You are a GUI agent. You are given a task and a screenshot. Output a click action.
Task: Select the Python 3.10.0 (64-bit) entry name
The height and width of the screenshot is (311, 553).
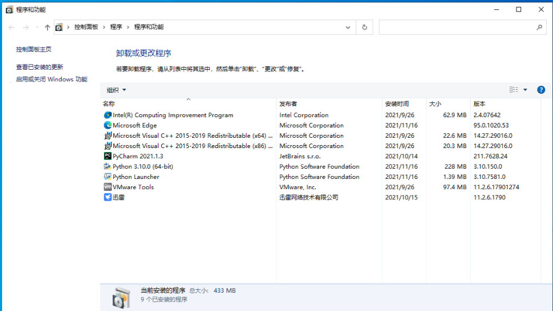point(143,166)
